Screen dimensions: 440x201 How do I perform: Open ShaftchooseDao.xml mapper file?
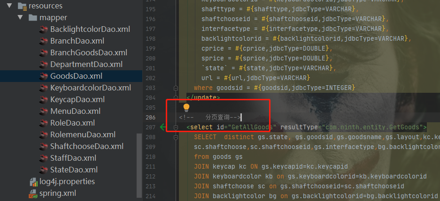pos(87,146)
